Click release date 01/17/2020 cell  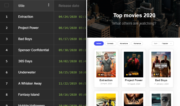[70, 39]
